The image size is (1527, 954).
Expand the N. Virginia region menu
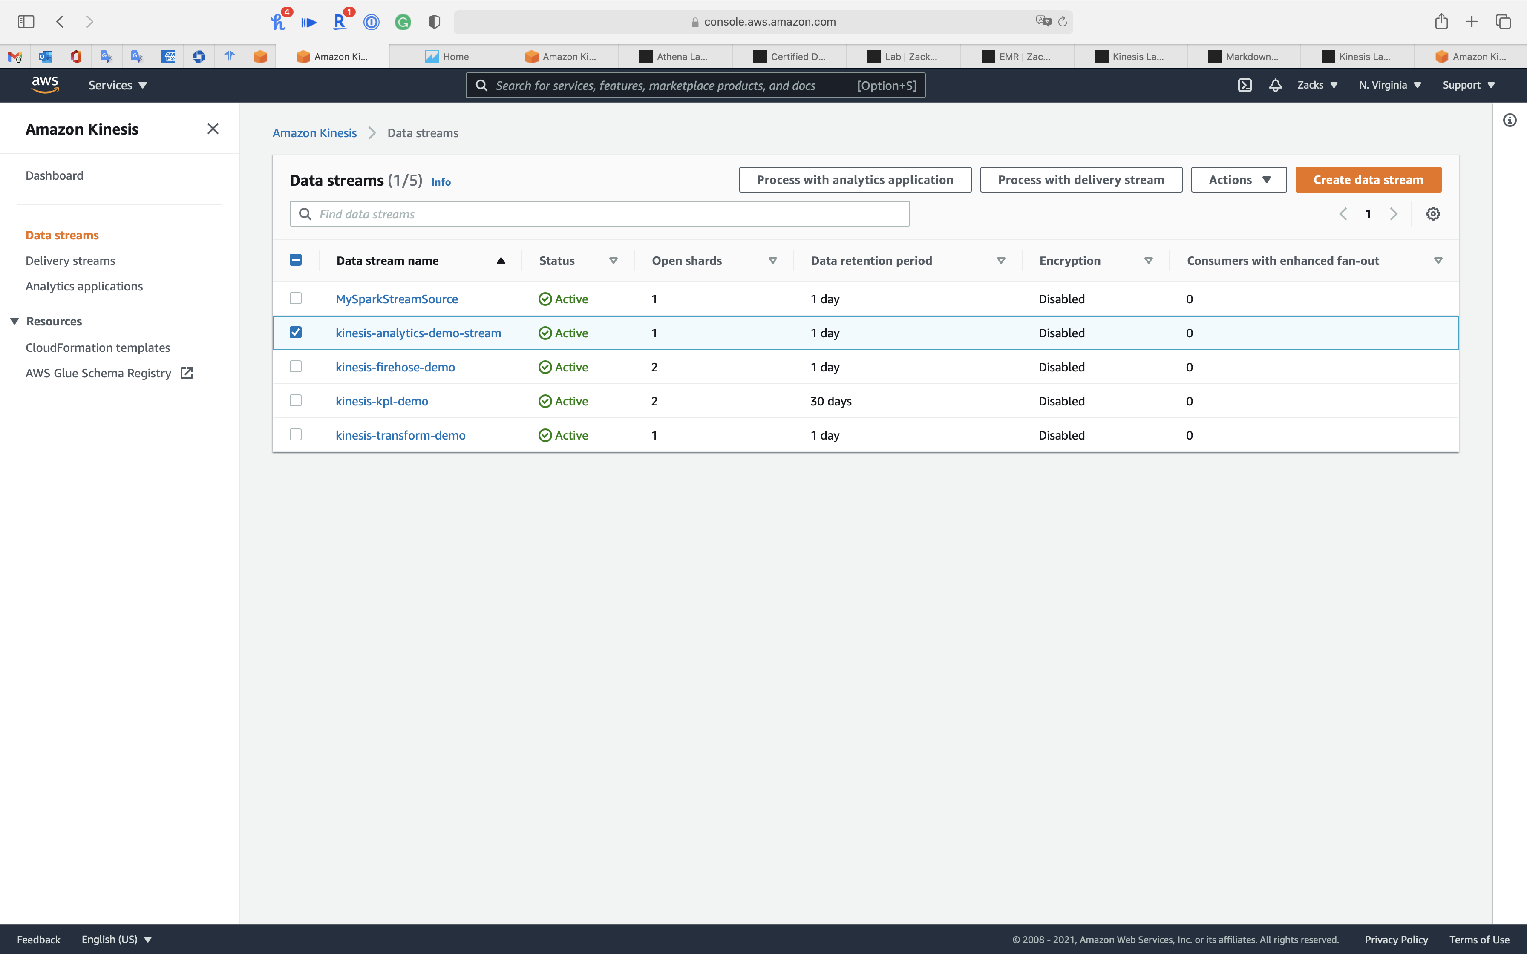[x=1389, y=85]
